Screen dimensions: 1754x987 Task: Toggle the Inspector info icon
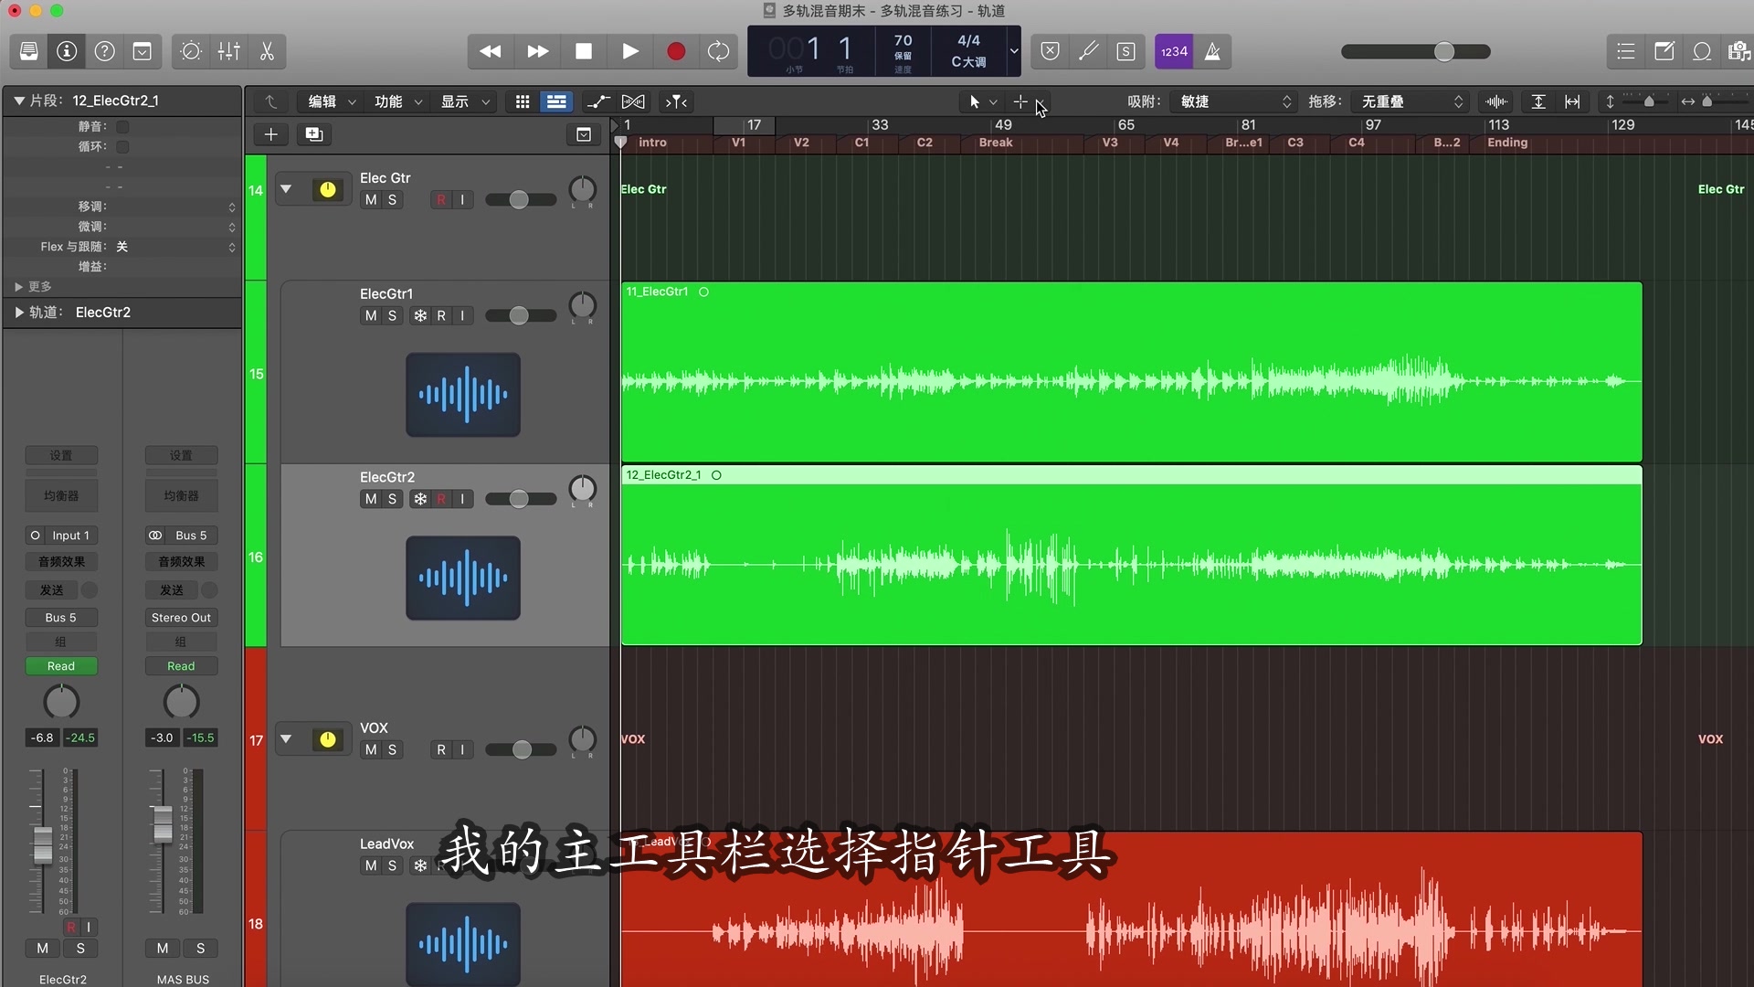(67, 51)
